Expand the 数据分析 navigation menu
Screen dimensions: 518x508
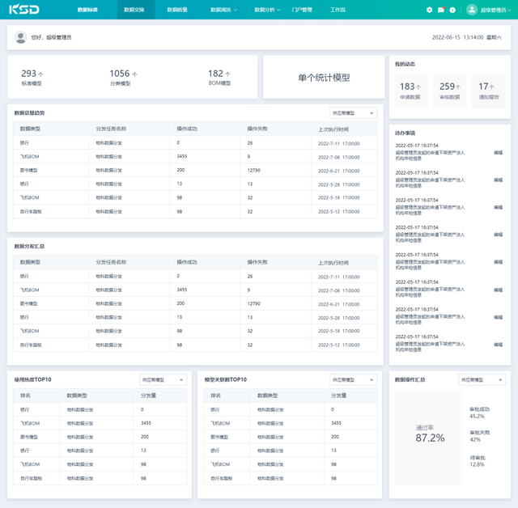[267, 10]
